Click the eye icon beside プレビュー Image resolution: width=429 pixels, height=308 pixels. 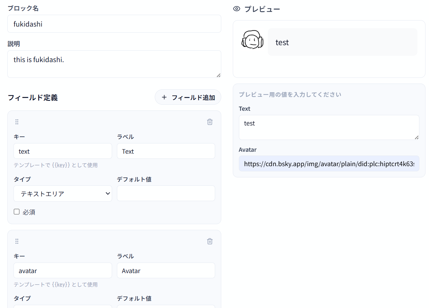click(237, 9)
